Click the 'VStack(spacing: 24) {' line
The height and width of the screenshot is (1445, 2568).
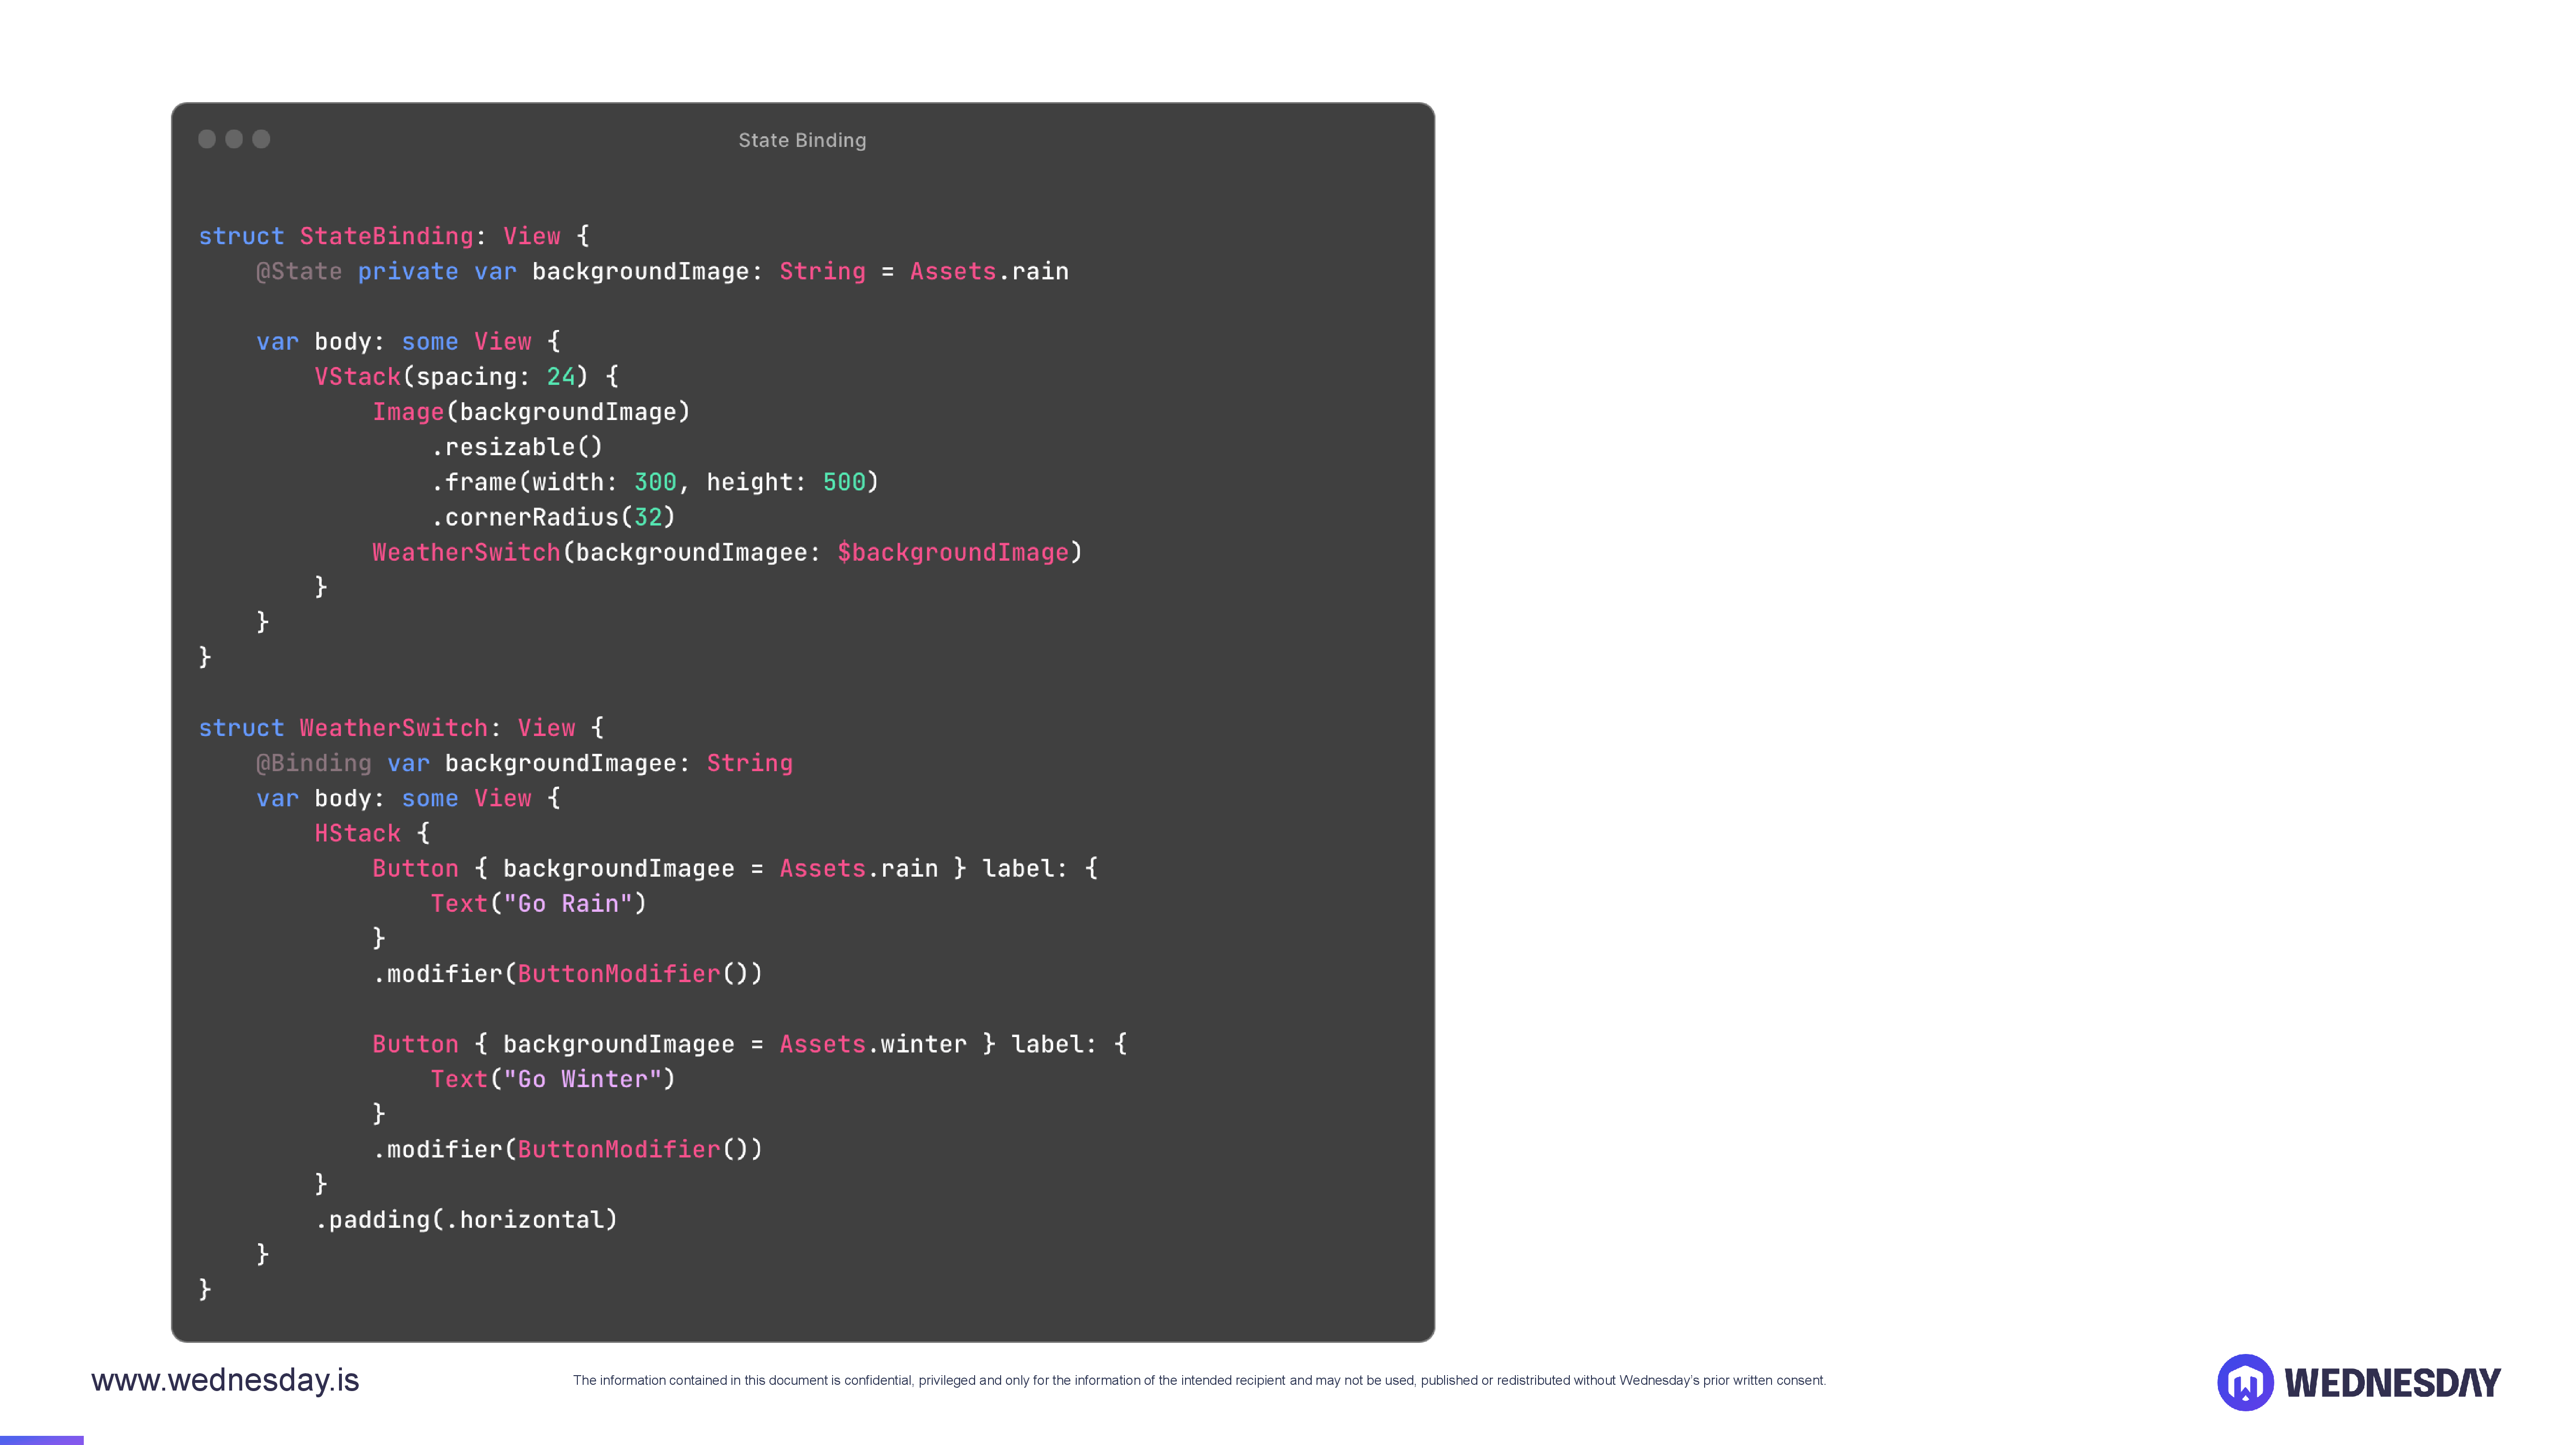pyautogui.click(x=467, y=377)
